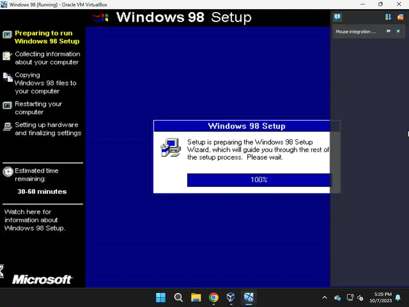Click the '30-60 minutes' estimate text
Screen dimensions: 409x307
pyautogui.click(x=42, y=191)
